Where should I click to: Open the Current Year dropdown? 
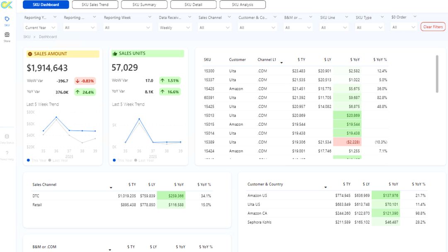coord(40,27)
